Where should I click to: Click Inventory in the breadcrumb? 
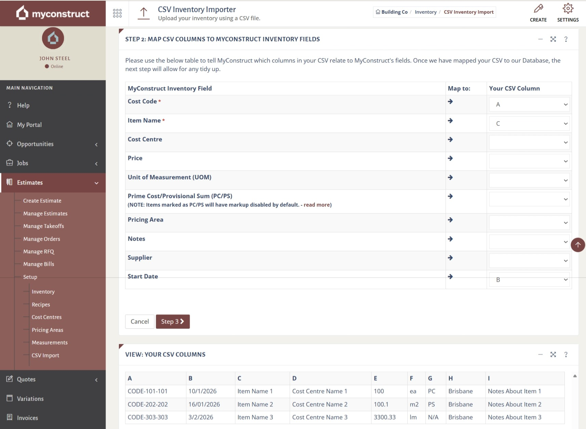coord(425,12)
